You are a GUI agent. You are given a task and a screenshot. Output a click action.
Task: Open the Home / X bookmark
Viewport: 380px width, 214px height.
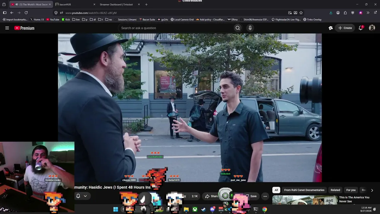pos(37,20)
